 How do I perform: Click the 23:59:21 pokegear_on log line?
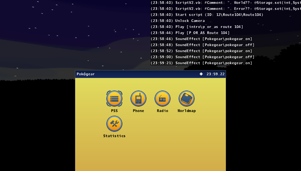201,63
